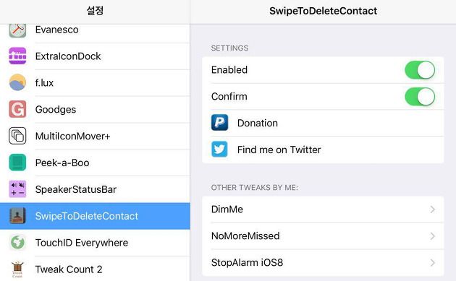Select SwipeToDeleteContact in the sidebar
This screenshot has height=281, width=456.
point(95,216)
